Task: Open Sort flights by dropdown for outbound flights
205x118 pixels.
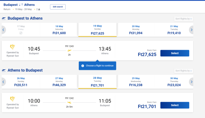Action: 184,19
